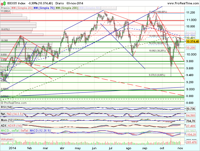Click the Fibonacci 10.062 (38,20%) label
This screenshot has height=151, width=200.
click(157, 51)
